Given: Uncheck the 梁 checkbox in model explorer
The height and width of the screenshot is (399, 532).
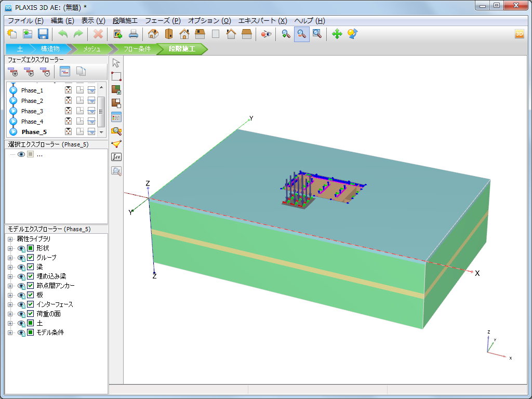Looking at the screenshot, I should tap(31, 267).
